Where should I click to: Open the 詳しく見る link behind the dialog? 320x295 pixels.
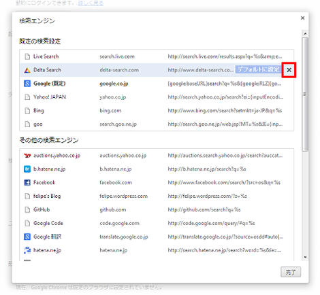[91, 3]
